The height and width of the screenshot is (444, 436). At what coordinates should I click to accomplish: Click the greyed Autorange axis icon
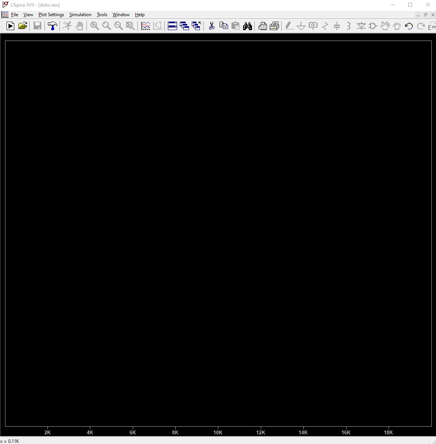157,26
